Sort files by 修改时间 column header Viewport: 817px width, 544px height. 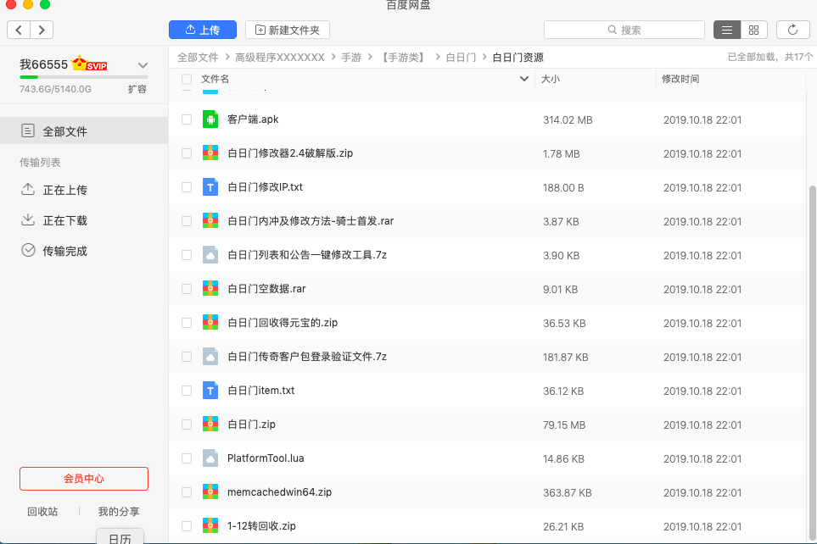[681, 79]
